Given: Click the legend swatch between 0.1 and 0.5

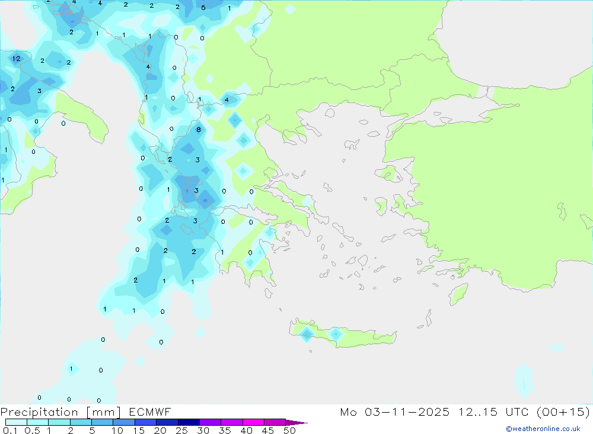Looking at the screenshot, I should [16, 422].
